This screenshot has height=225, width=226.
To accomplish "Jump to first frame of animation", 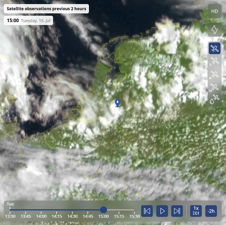I will [x=147, y=211].
